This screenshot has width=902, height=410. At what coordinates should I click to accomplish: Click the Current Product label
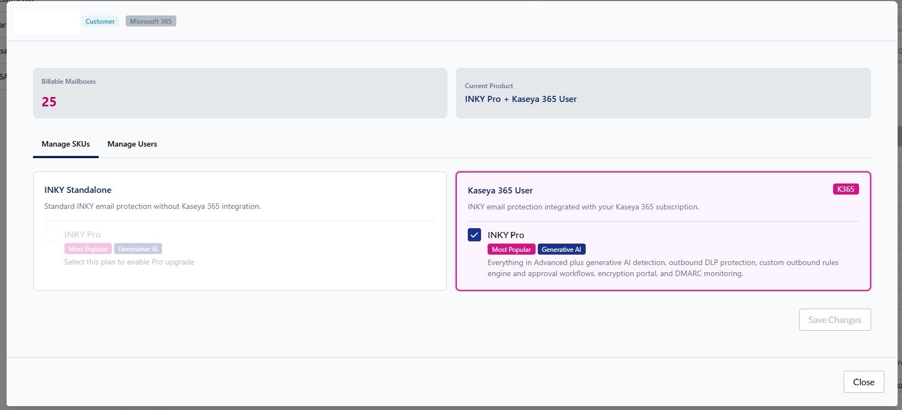point(489,86)
